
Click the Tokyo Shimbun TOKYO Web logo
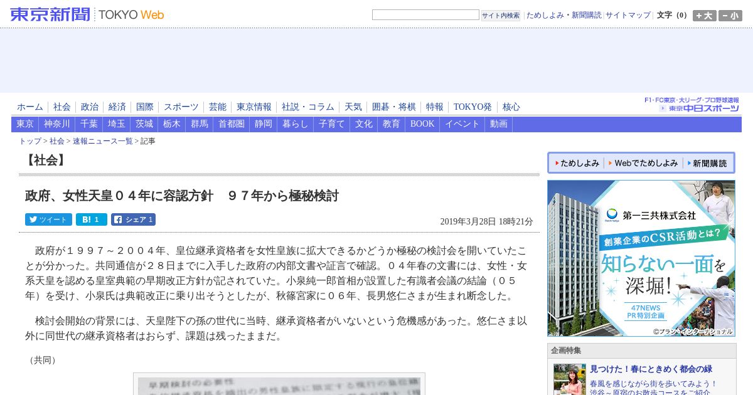[87, 14]
